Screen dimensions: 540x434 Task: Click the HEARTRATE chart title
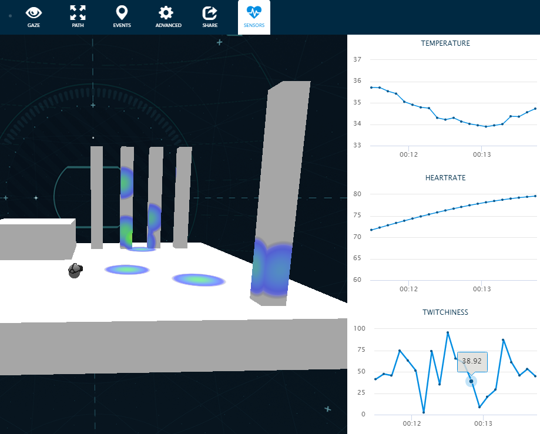coord(445,178)
